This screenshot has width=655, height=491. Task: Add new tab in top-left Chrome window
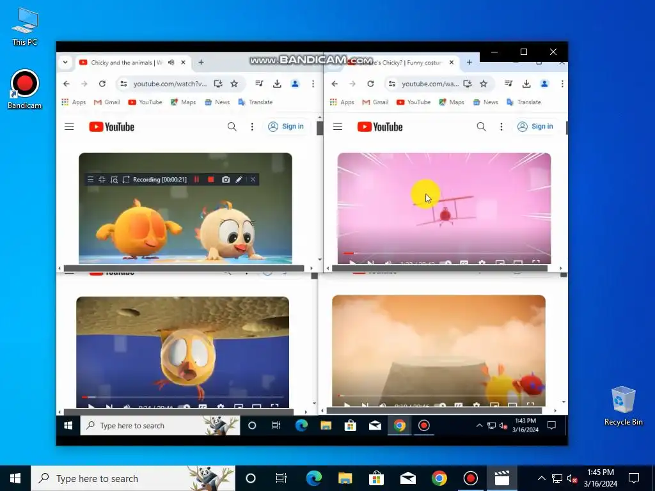tap(201, 63)
